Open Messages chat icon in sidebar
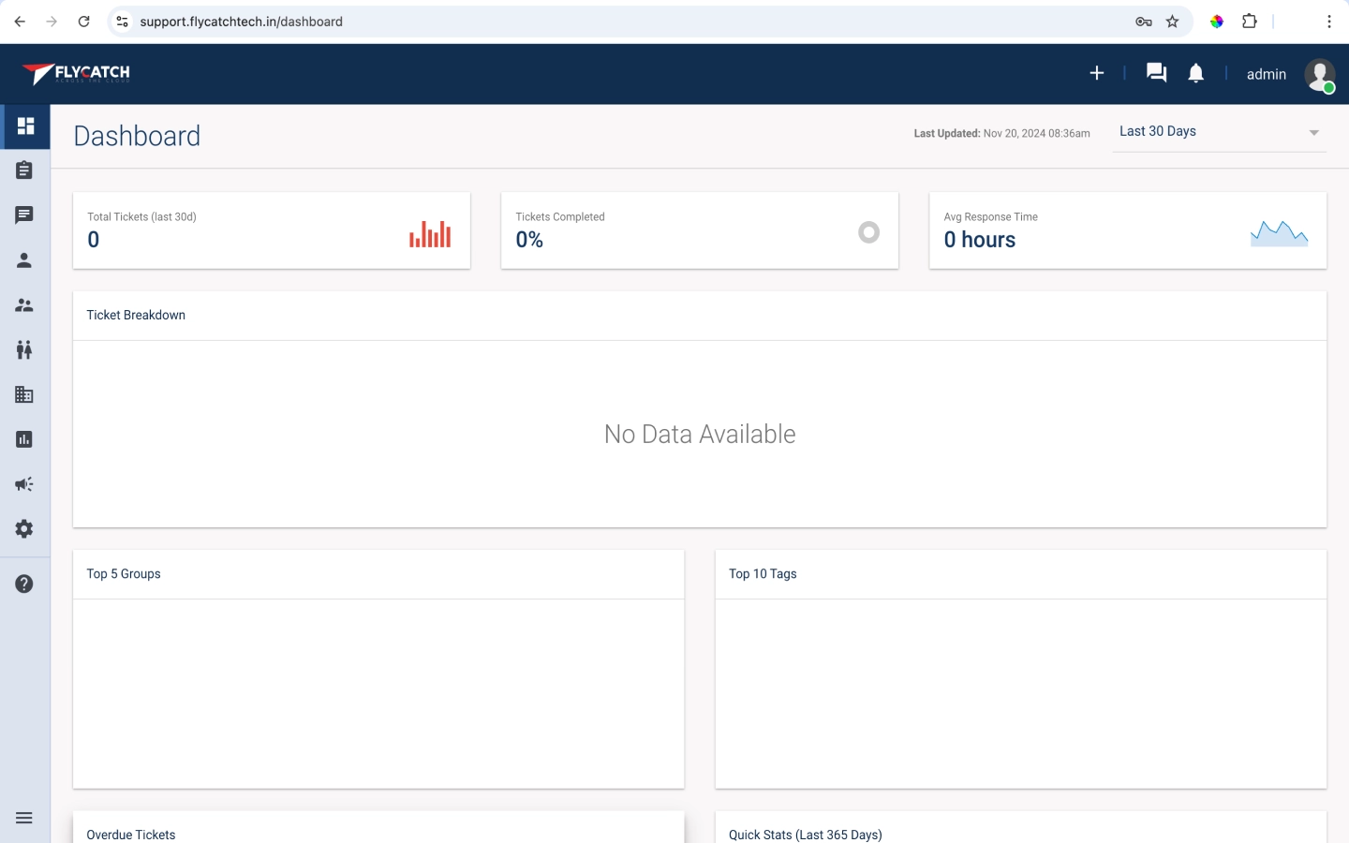The image size is (1349, 843). click(x=24, y=215)
